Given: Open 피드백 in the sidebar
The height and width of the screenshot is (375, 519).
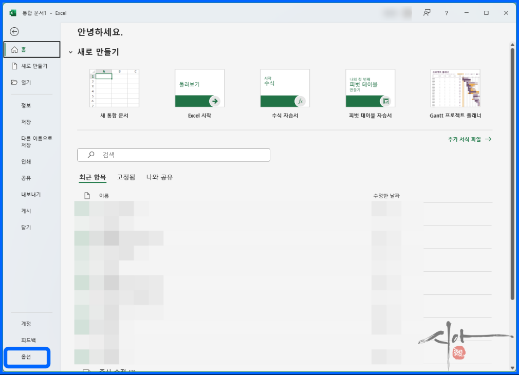Looking at the screenshot, I should pos(28,340).
